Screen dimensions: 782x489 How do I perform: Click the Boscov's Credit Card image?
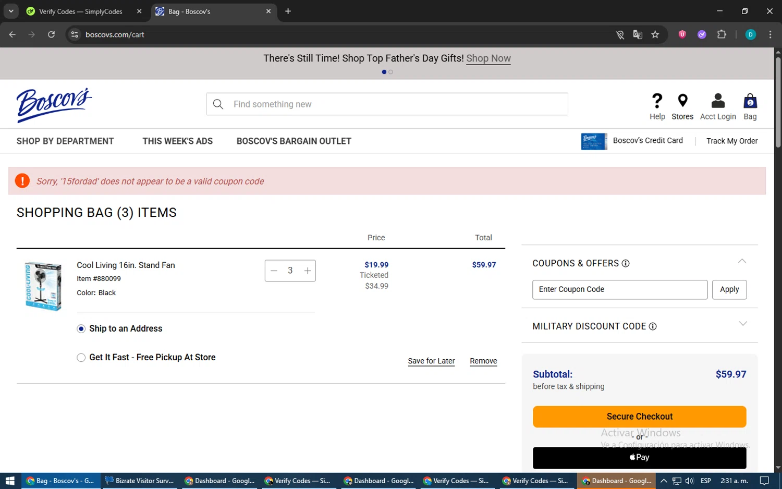coord(594,141)
